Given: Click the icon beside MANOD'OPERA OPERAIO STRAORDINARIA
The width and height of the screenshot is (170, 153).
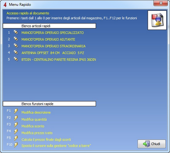Looking at the screenshot, I should (16, 45).
